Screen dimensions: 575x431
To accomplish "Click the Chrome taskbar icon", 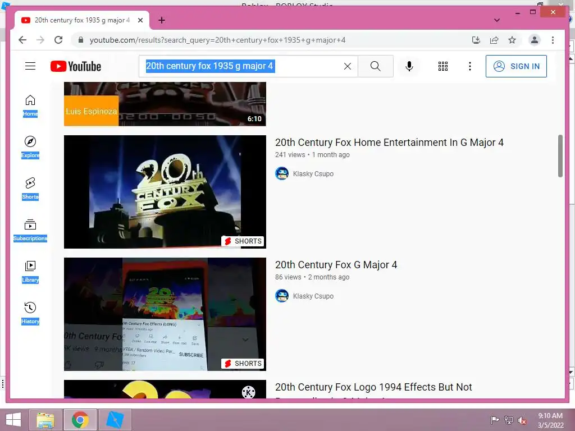I will (x=80, y=420).
